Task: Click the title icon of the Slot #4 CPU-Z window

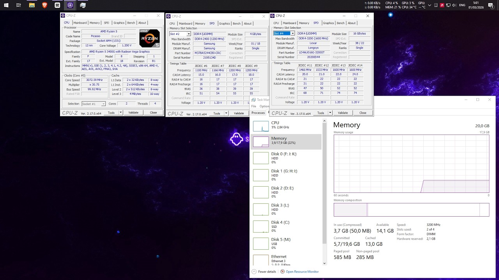Action: tap(273, 16)
